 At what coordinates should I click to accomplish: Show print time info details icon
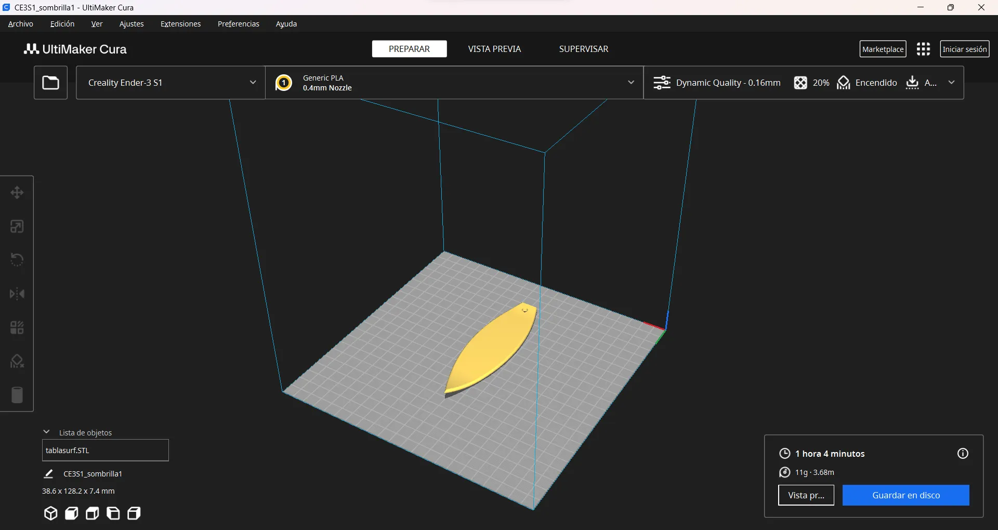pyautogui.click(x=963, y=454)
